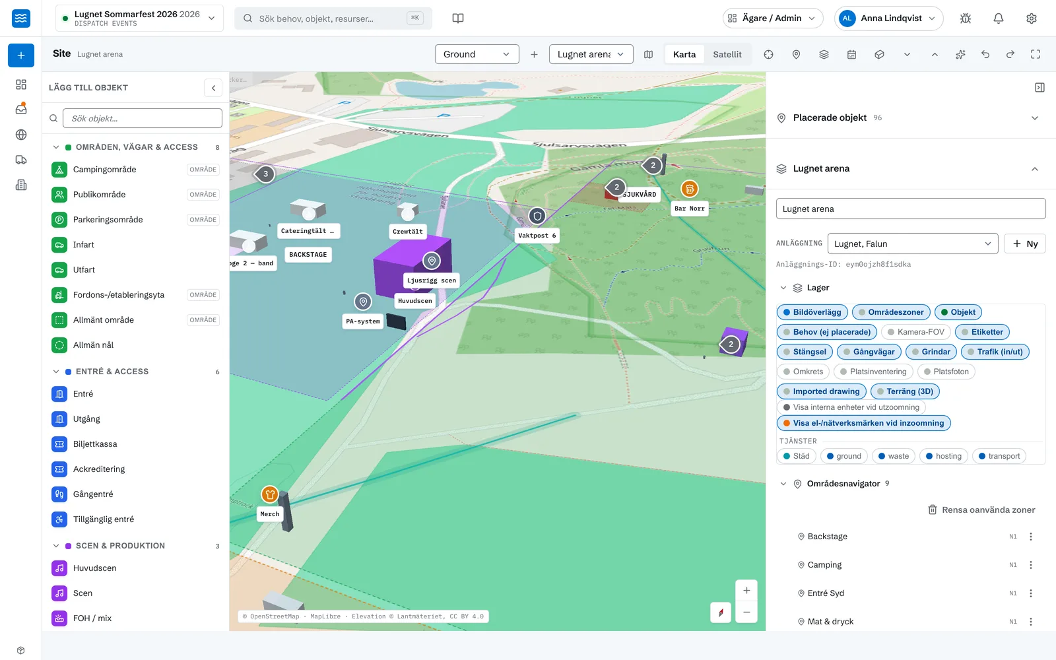Image resolution: width=1056 pixels, height=660 pixels.
Task: Click the sparkle AI icon in toolbar
Action: click(960, 55)
